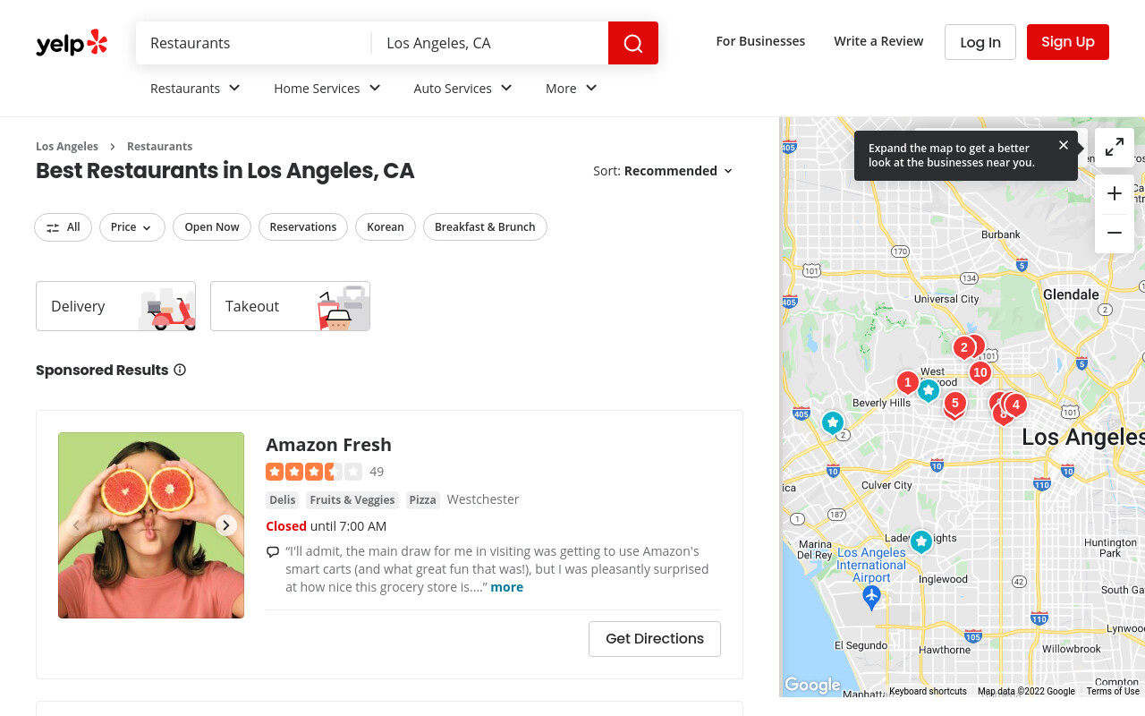
Task: Click the Westchester neighborhood text
Action: click(x=483, y=499)
